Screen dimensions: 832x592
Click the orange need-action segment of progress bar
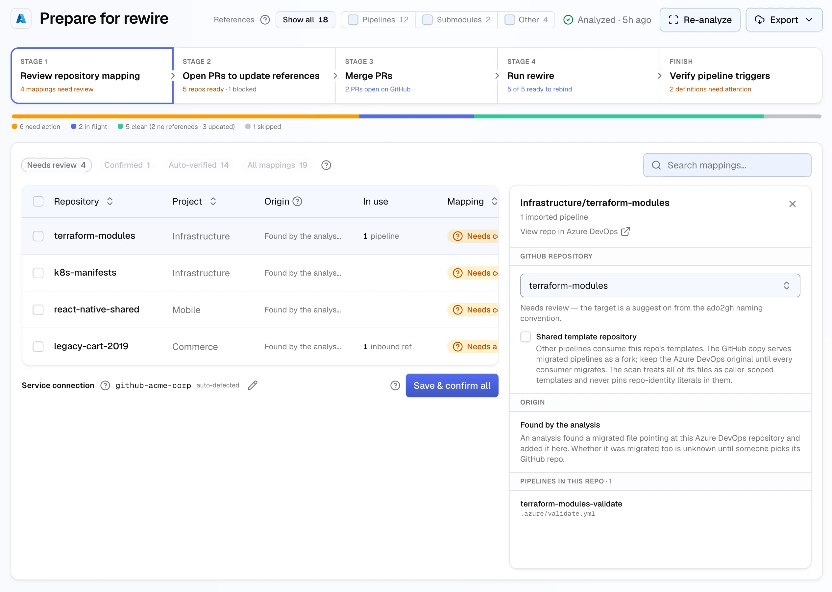pos(185,116)
